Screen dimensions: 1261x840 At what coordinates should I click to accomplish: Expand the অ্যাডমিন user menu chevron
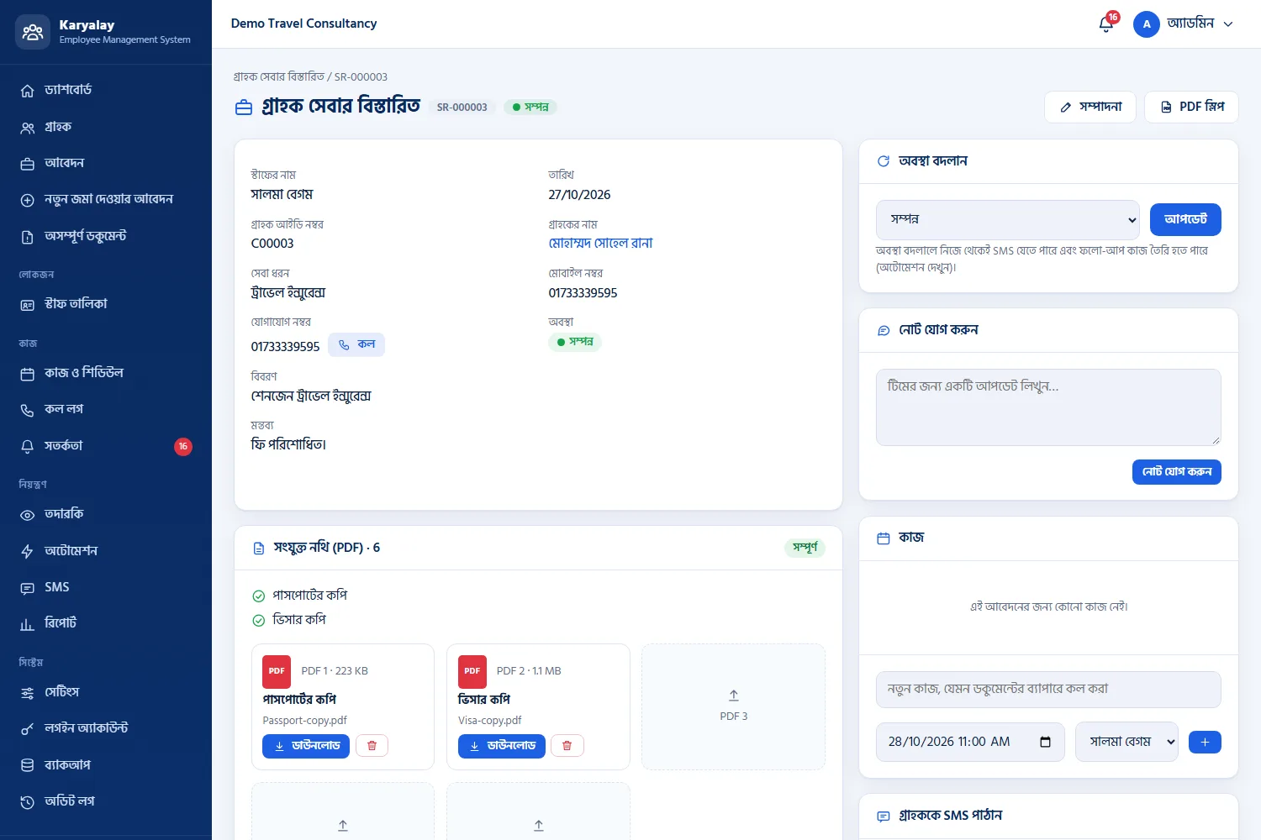click(x=1228, y=24)
